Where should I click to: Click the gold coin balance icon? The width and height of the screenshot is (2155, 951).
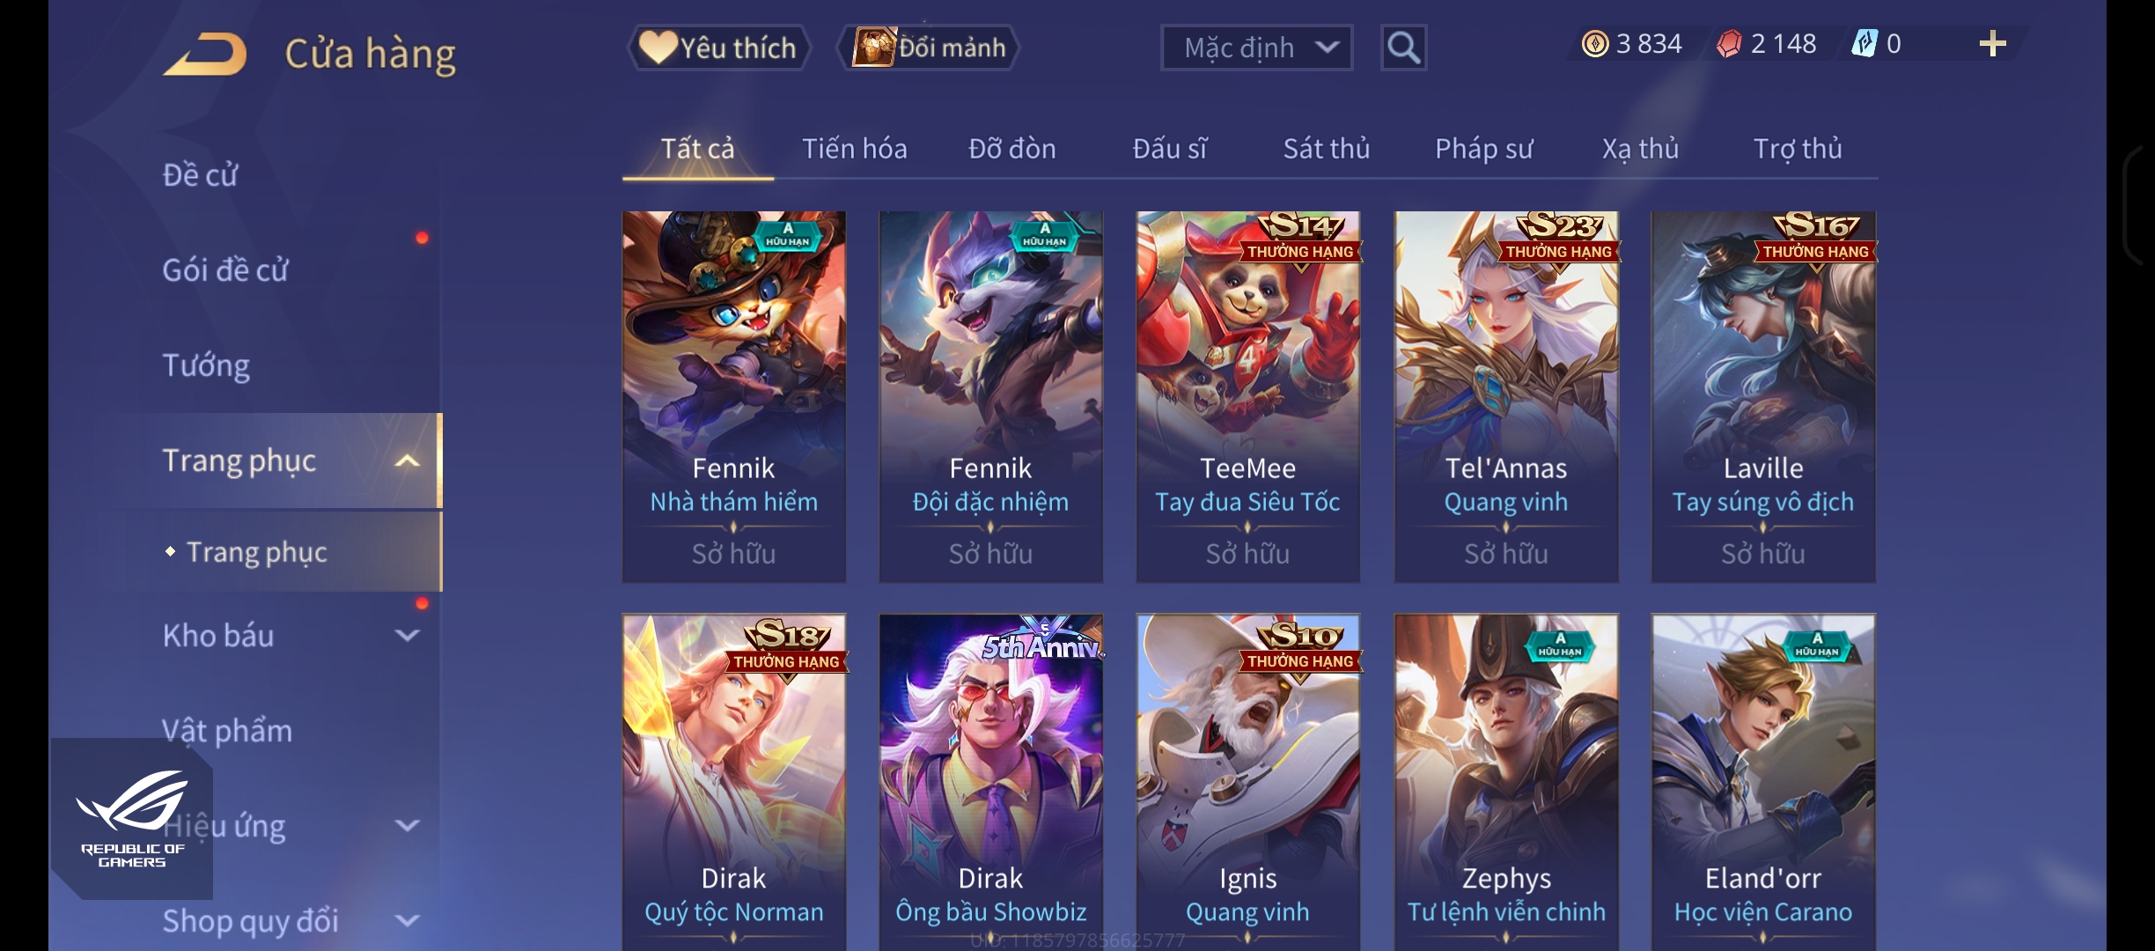pyautogui.click(x=1595, y=43)
